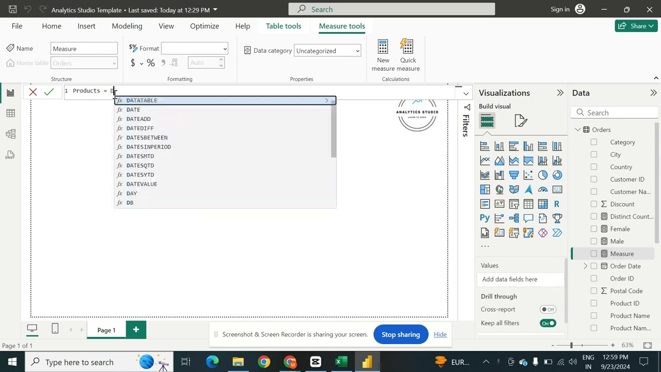This screenshot has height=372, width=661.
Task: Click the Hide link in sharing bar
Action: (440, 334)
